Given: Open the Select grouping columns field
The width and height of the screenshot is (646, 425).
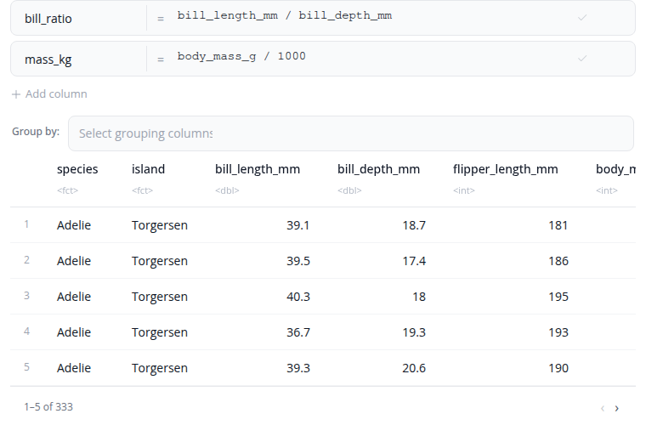Looking at the screenshot, I should pos(350,133).
